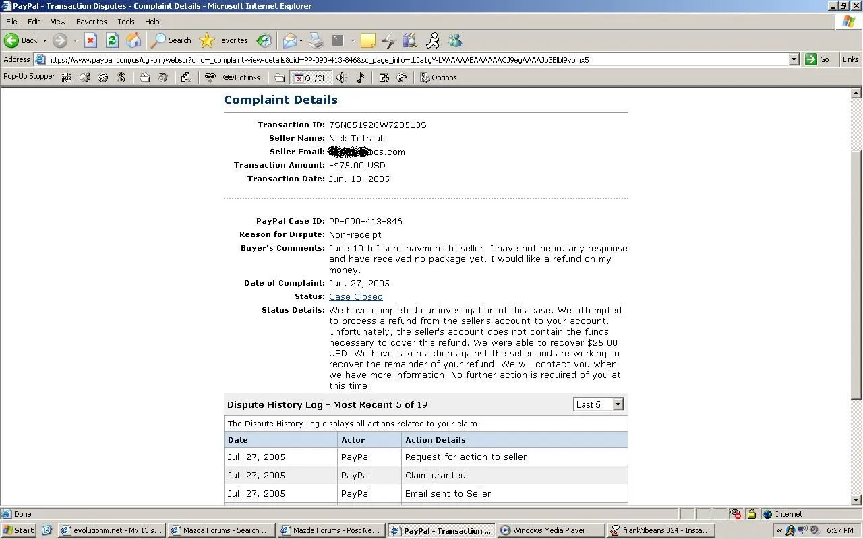863x539 pixels.
Task: Toggle Pop-Up Stopper On/Off button
Action: [311, 77]
